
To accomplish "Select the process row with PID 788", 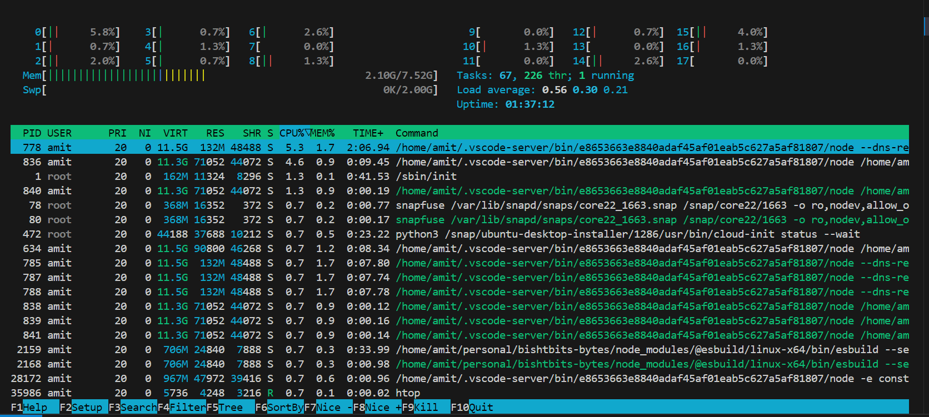I will click(459, 292).
